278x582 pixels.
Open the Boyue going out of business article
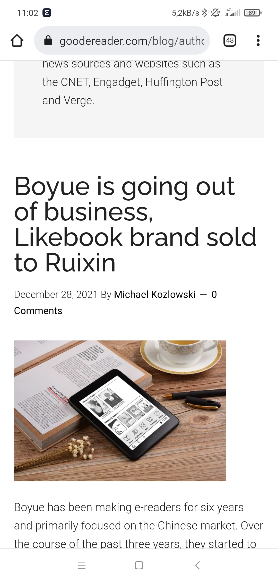coord(135,224)
